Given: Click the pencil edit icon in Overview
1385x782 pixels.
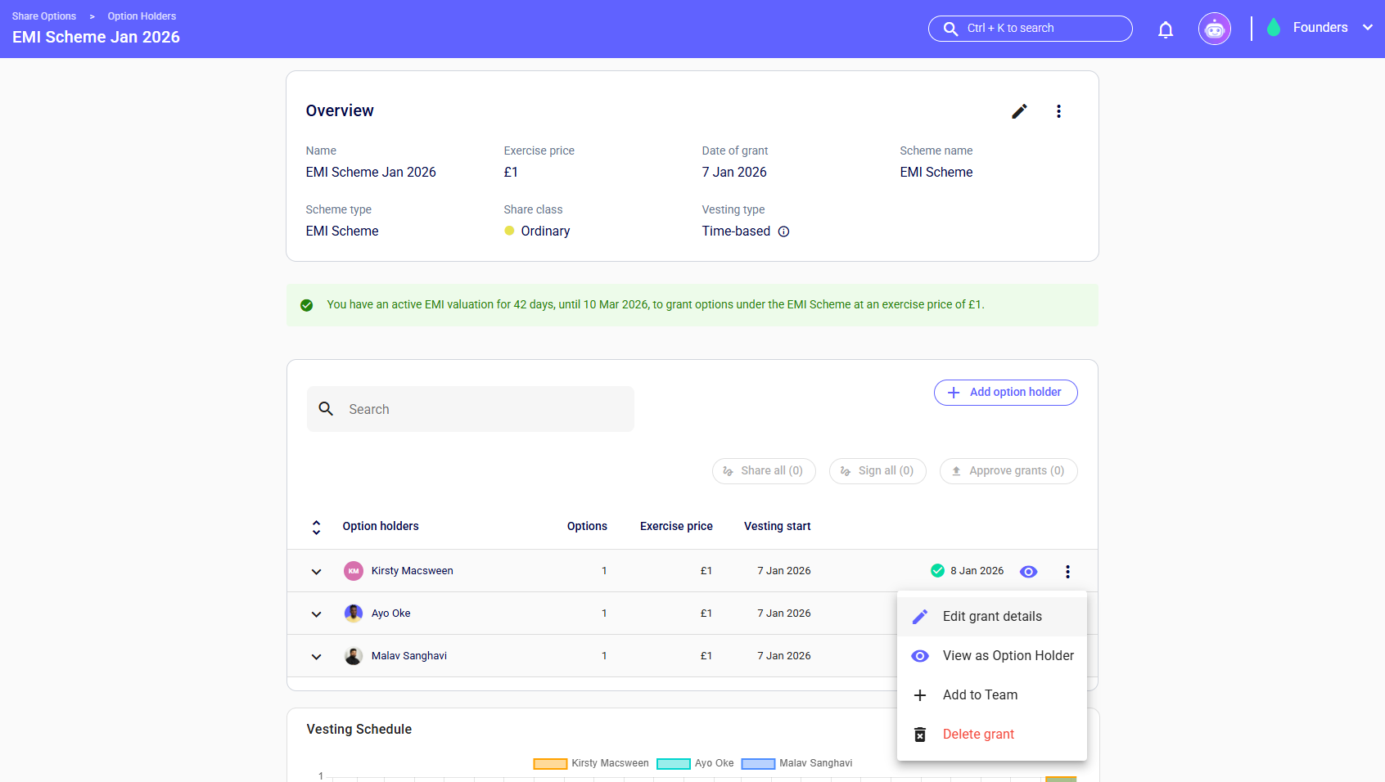Looking at the screenshot, I should point(1019,111).
